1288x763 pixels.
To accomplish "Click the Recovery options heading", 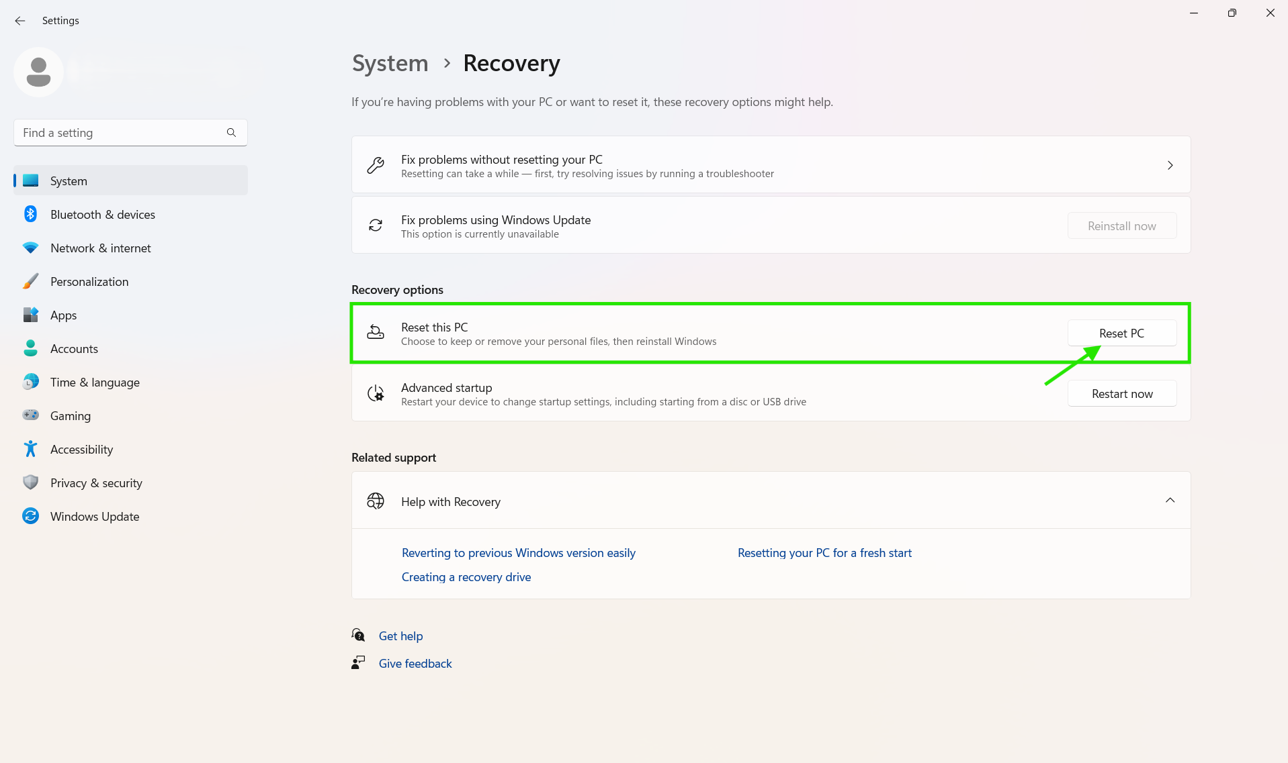I will pos(397,289).
